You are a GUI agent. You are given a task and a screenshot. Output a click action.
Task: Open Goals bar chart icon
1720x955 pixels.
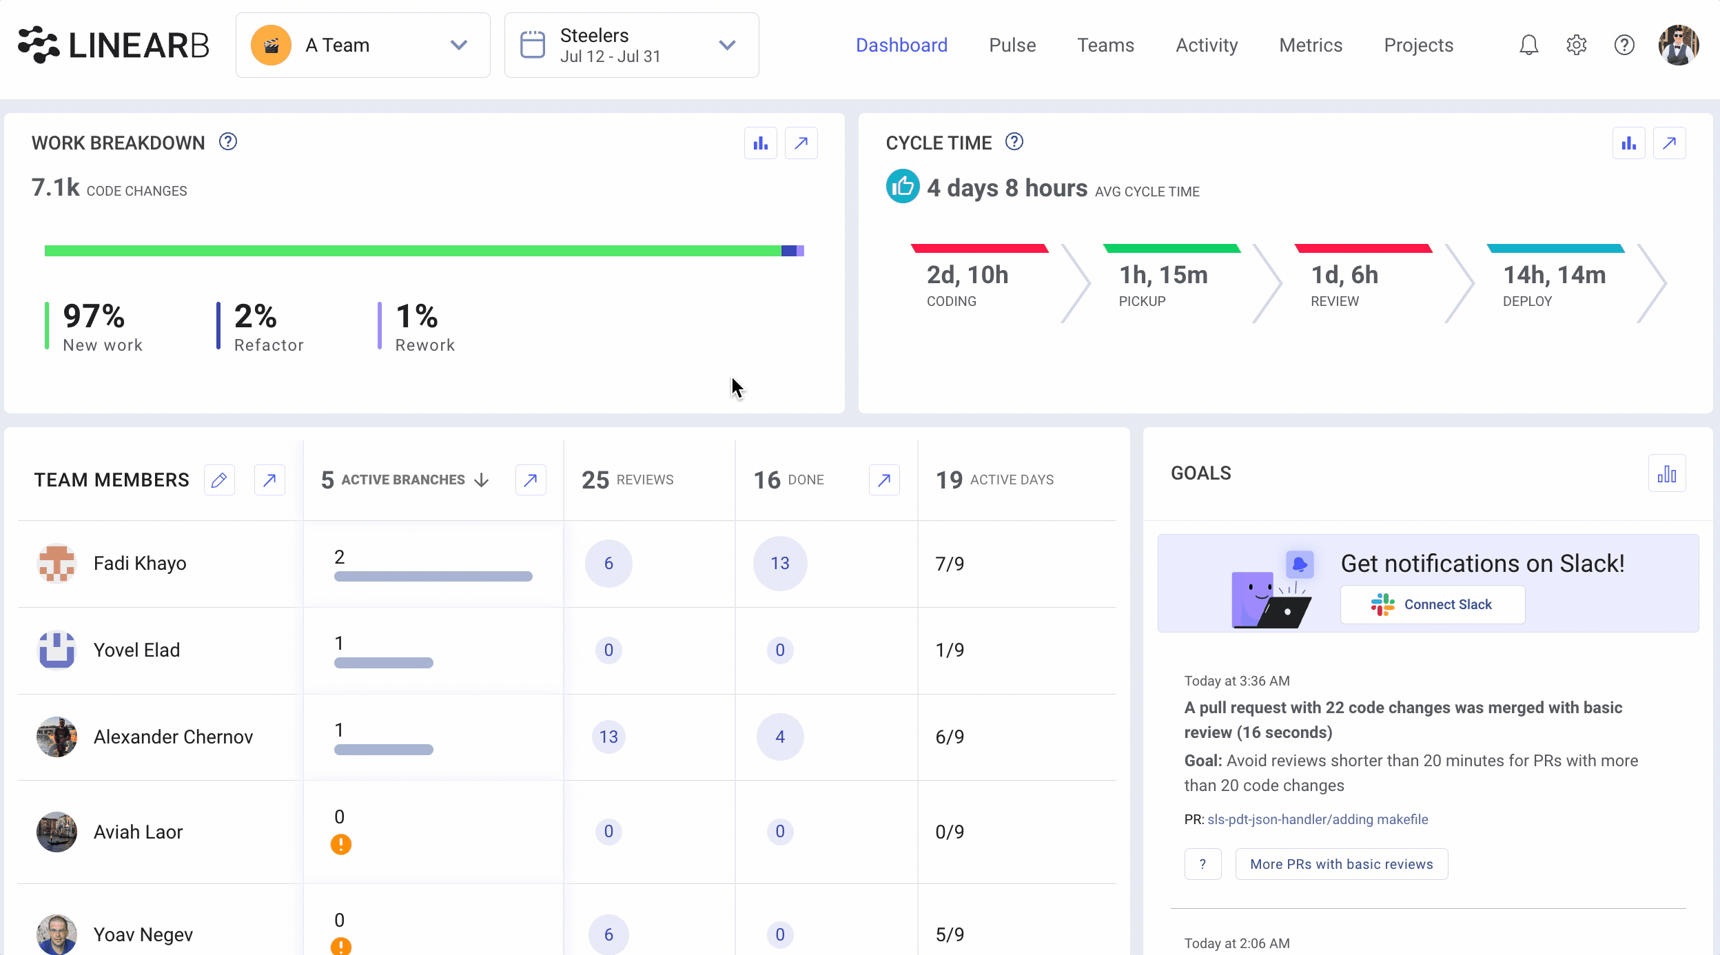click(x=1667, y=473)
